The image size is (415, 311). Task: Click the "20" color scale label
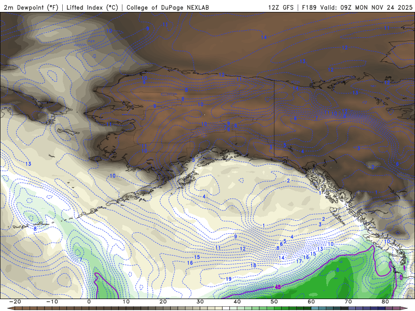pos(163,302)
